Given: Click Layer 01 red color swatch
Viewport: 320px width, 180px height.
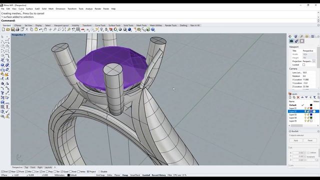Looking at the screenshot, I should [x=311, y=108].
